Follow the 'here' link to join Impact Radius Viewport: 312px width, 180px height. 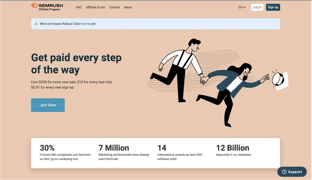click(x=84, y=24)
